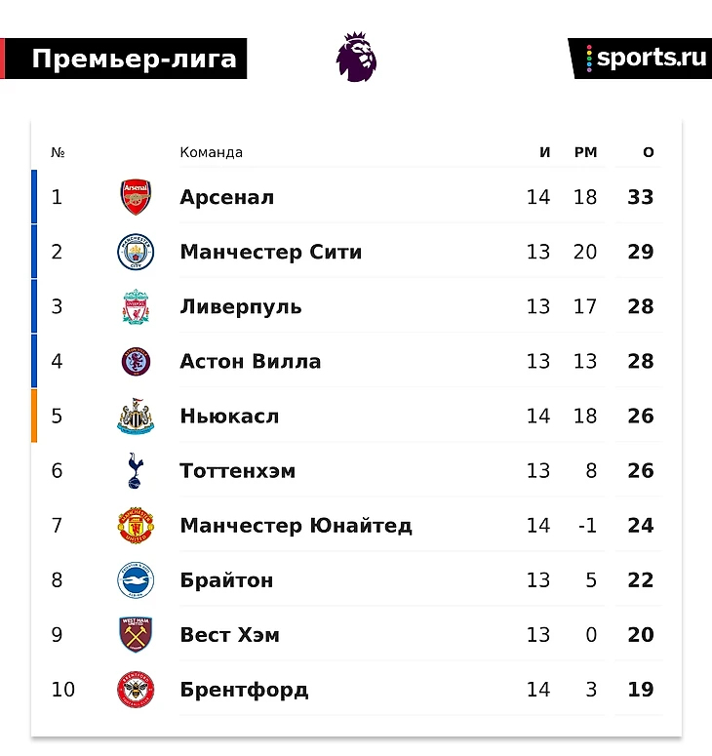Open the Манчестер Юнайтед team link
Image resolution: width=712 pixels, height=756 pixels.
coord(296,526)
